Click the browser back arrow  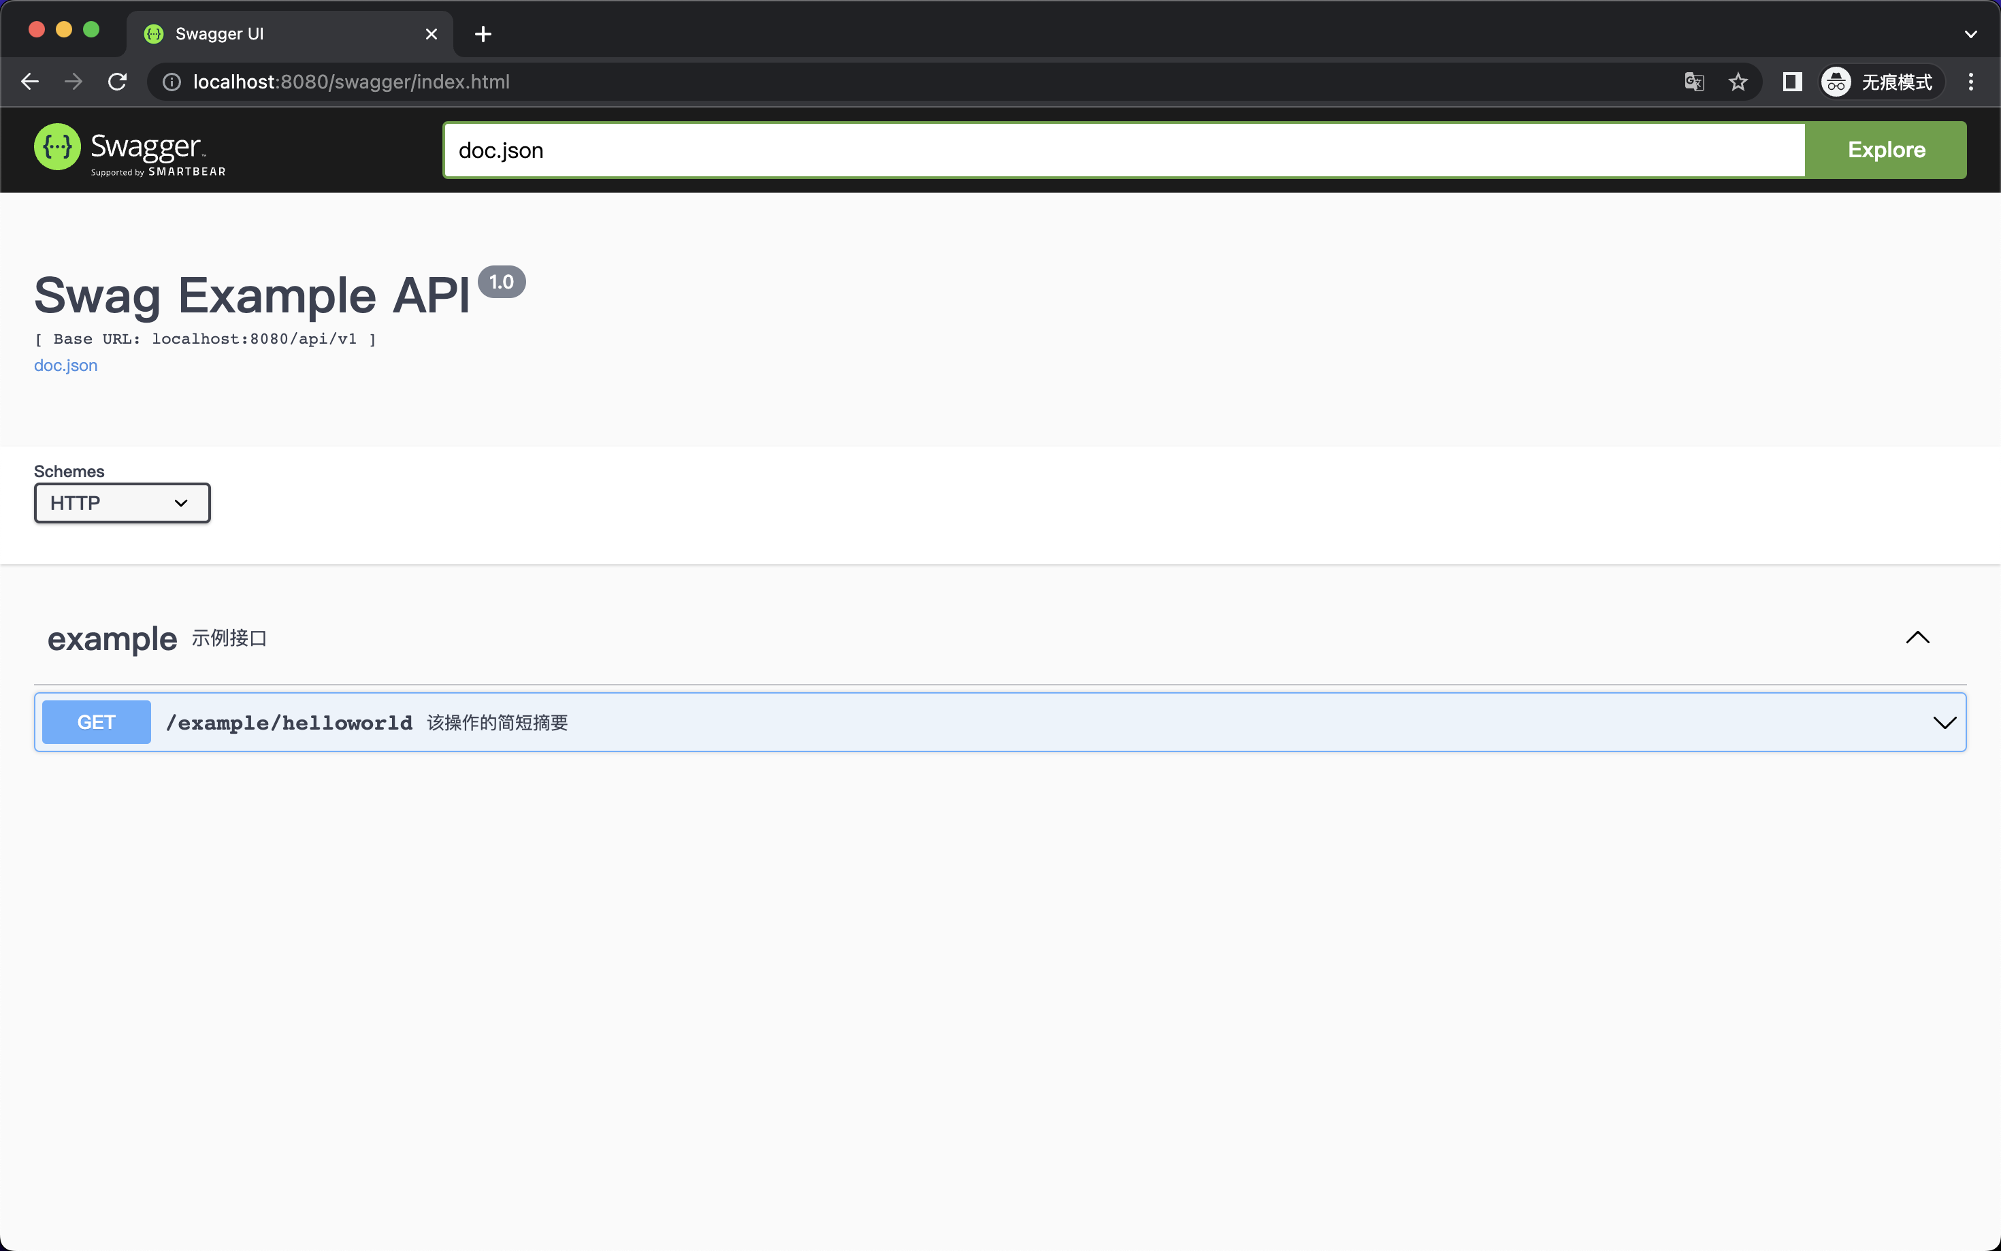30,81
